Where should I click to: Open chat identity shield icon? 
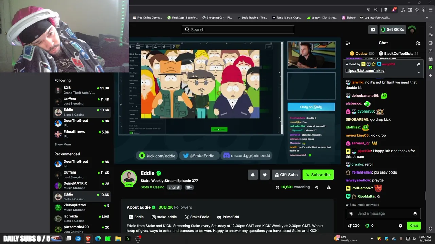351,213
